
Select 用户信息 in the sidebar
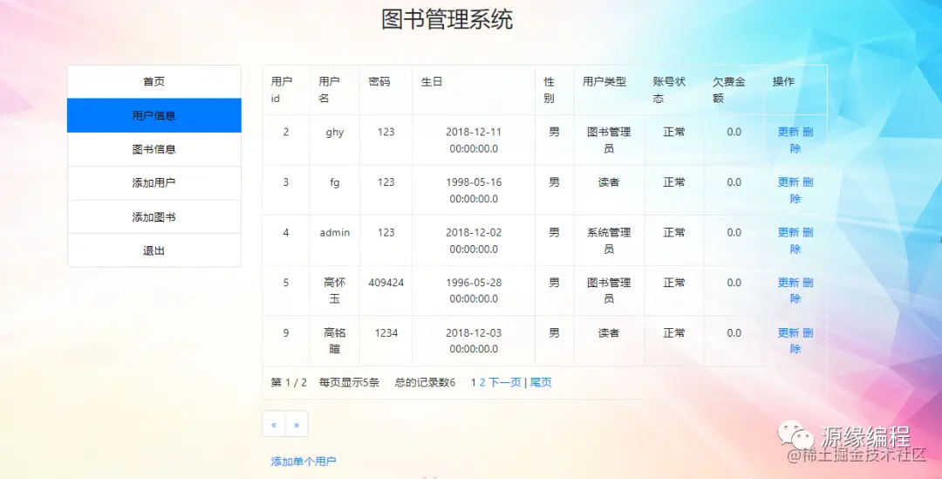click(x=154, y=115)
